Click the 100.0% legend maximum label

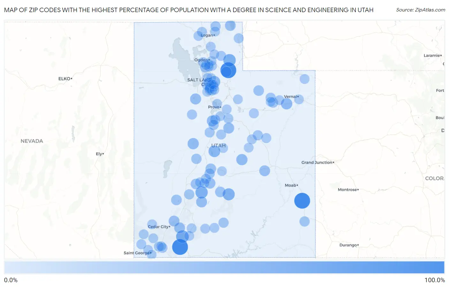435,280
